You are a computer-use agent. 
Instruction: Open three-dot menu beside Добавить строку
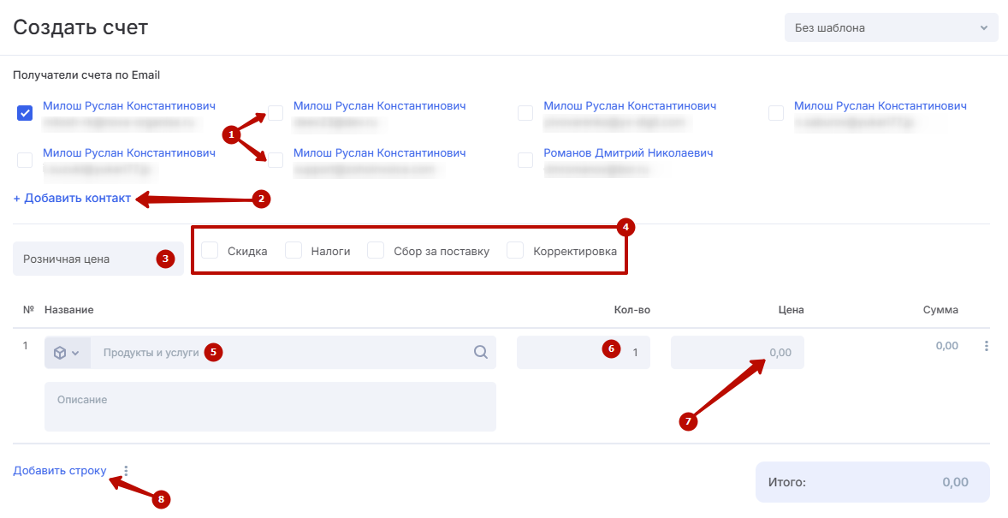point(126,471)
